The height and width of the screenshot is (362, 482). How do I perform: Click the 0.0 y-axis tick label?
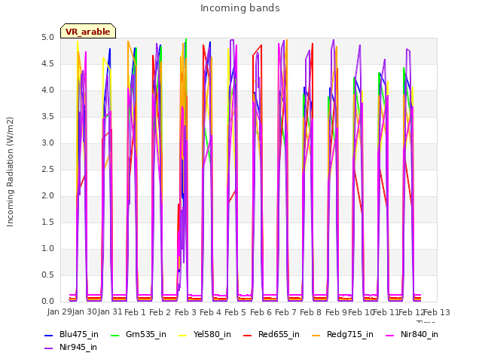[x=47, y=302]
